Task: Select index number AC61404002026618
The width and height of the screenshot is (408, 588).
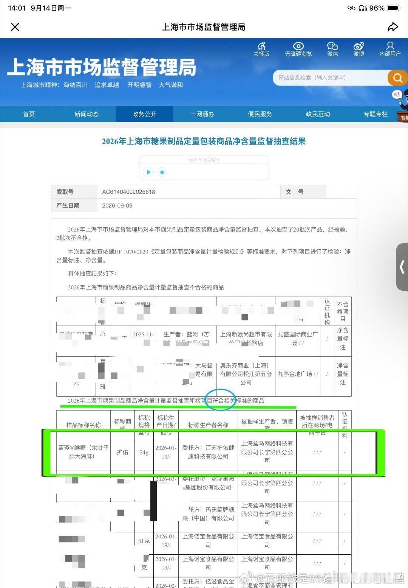Action: coord(128,192)
